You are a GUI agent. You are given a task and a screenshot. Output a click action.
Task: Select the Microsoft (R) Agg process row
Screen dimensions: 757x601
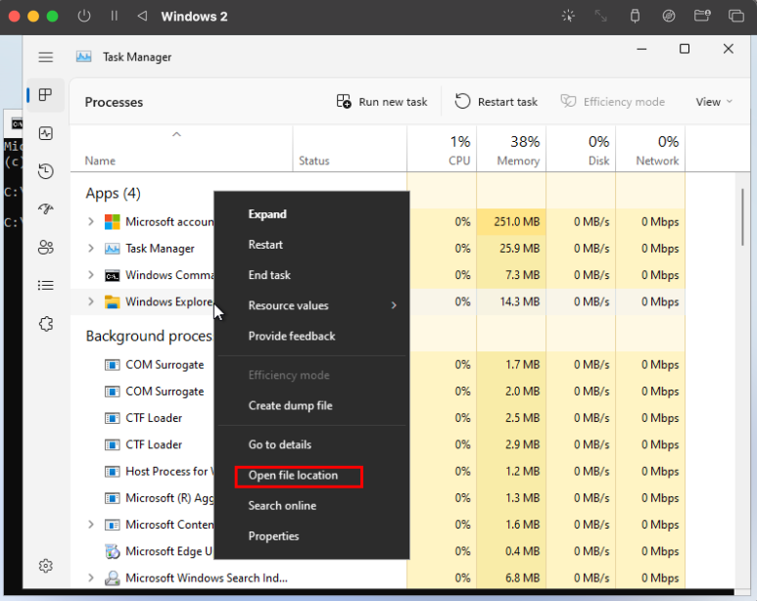coord(378,497)
